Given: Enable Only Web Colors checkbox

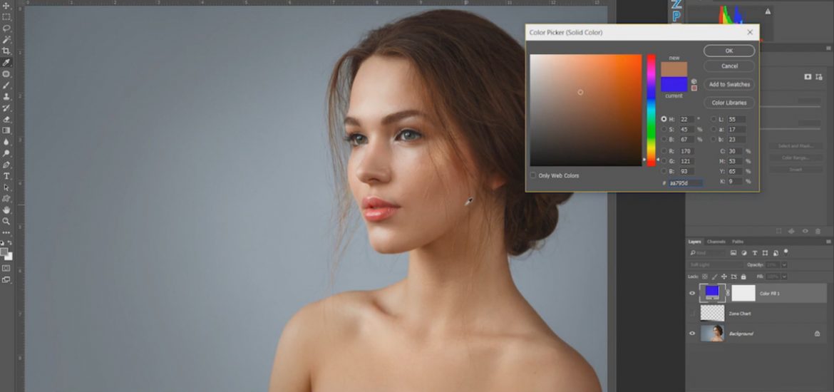Looking at the screenshot, I should click(533, 175).
